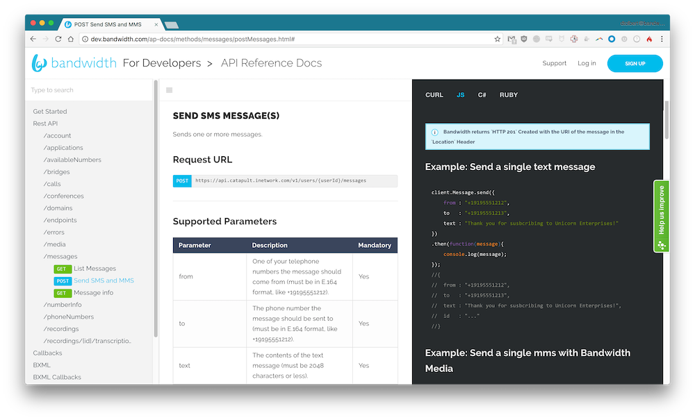Open the /recordings sidebar item
695x420 pixels.
pos(60,329)
